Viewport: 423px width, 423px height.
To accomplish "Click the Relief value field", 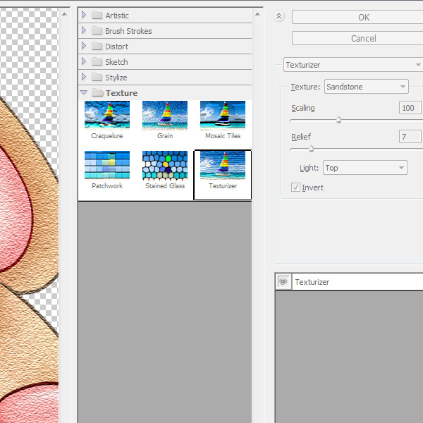I will click(410, 137).
